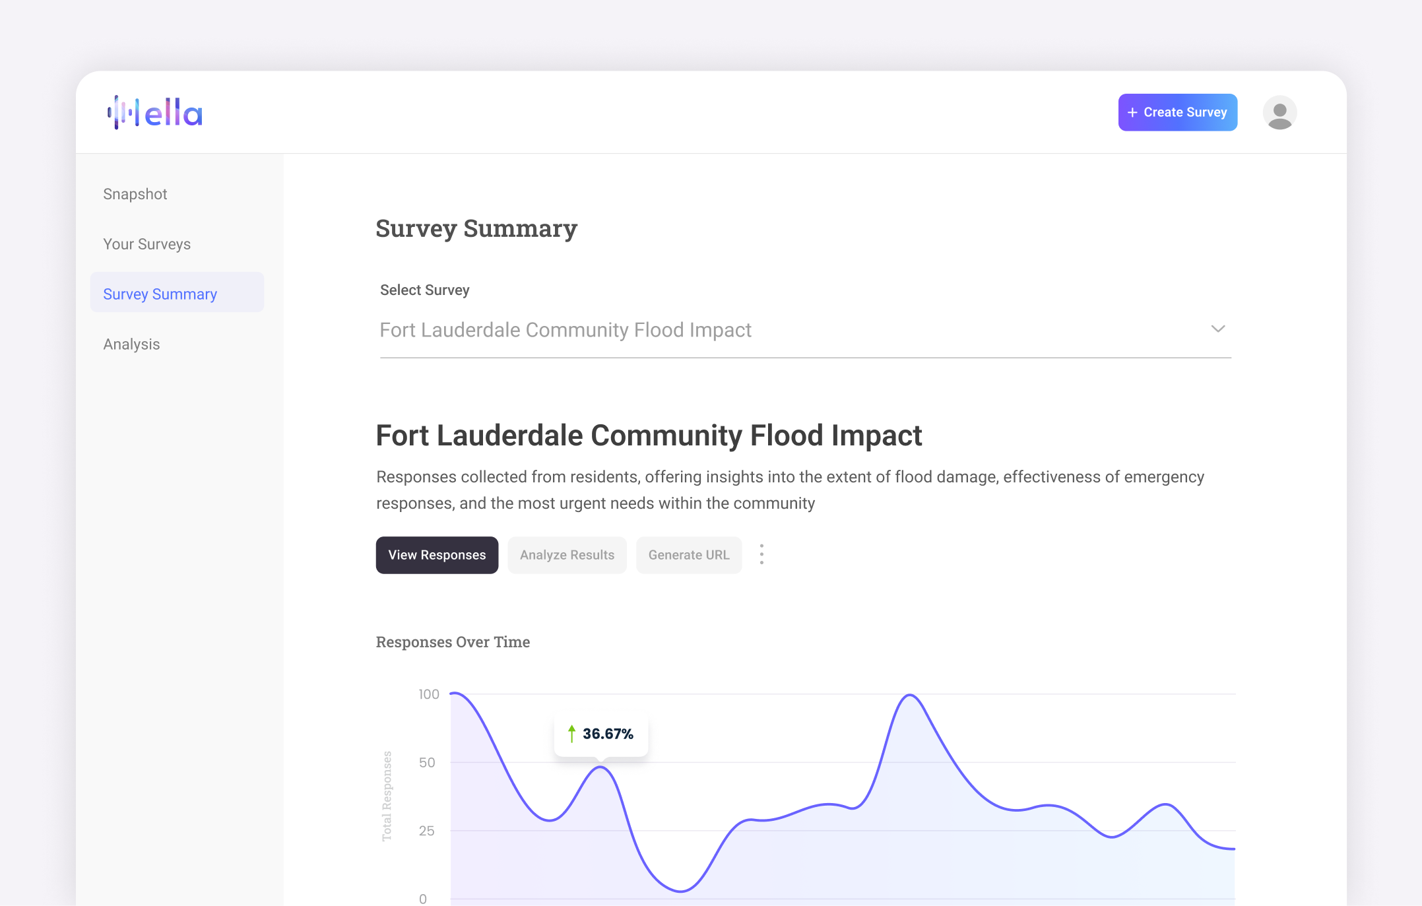Click the 100 y-axis label
1422x906 pixels.
click(x=429, y=694)
